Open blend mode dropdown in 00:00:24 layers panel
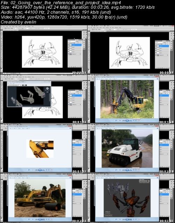This screenshot has width=175, height=223. (71, 41)
